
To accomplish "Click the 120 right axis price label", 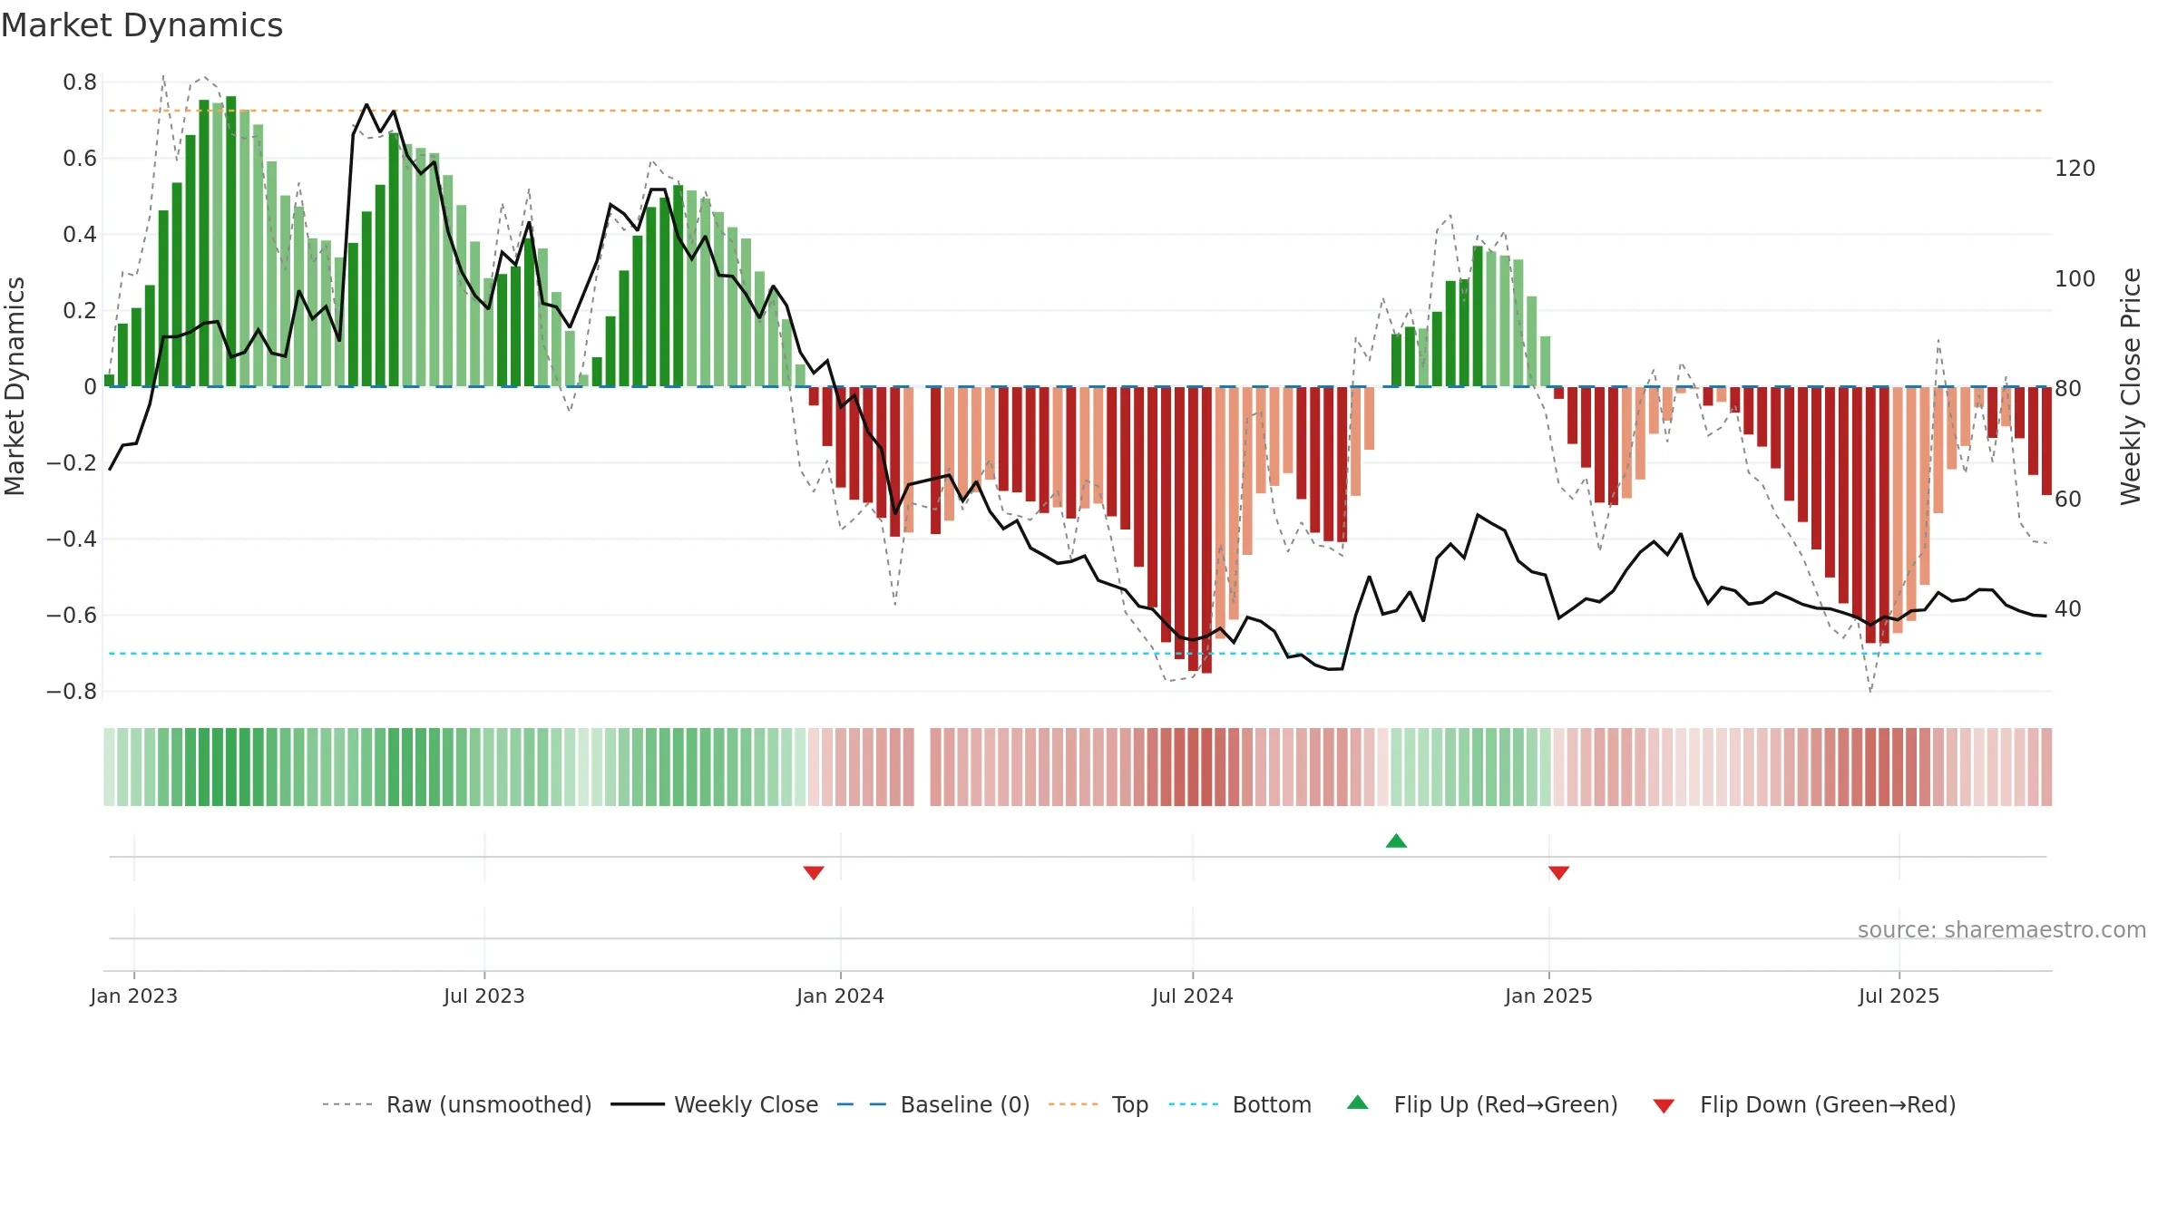I will (2074, 169).
